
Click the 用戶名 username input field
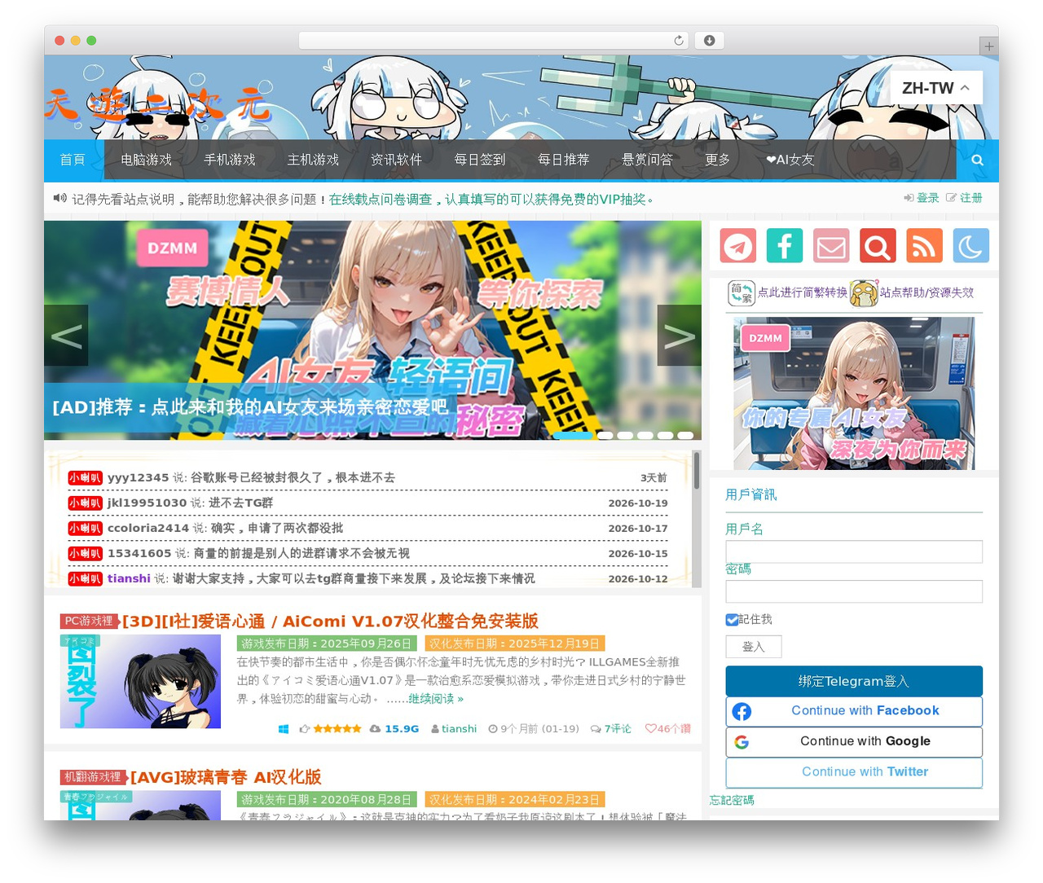click(x=854, y=551)
